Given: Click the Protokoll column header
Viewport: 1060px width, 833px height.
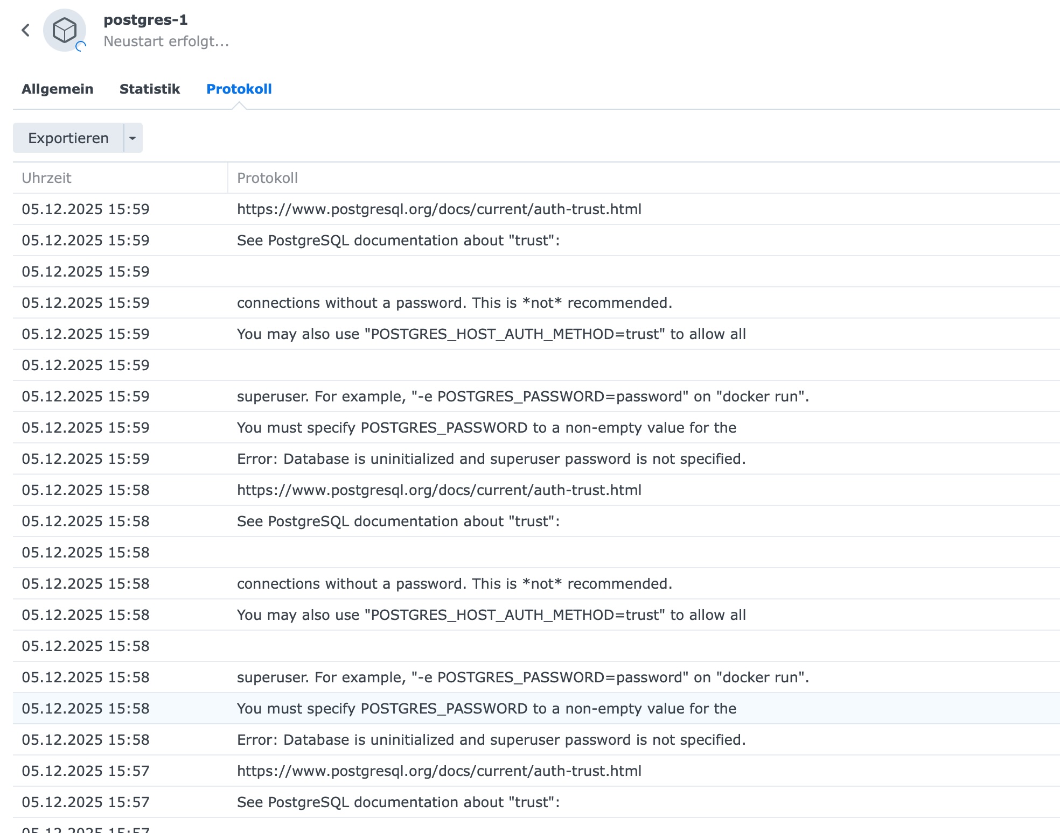Looking at the screenshot, I should click(x=267, y=178).
